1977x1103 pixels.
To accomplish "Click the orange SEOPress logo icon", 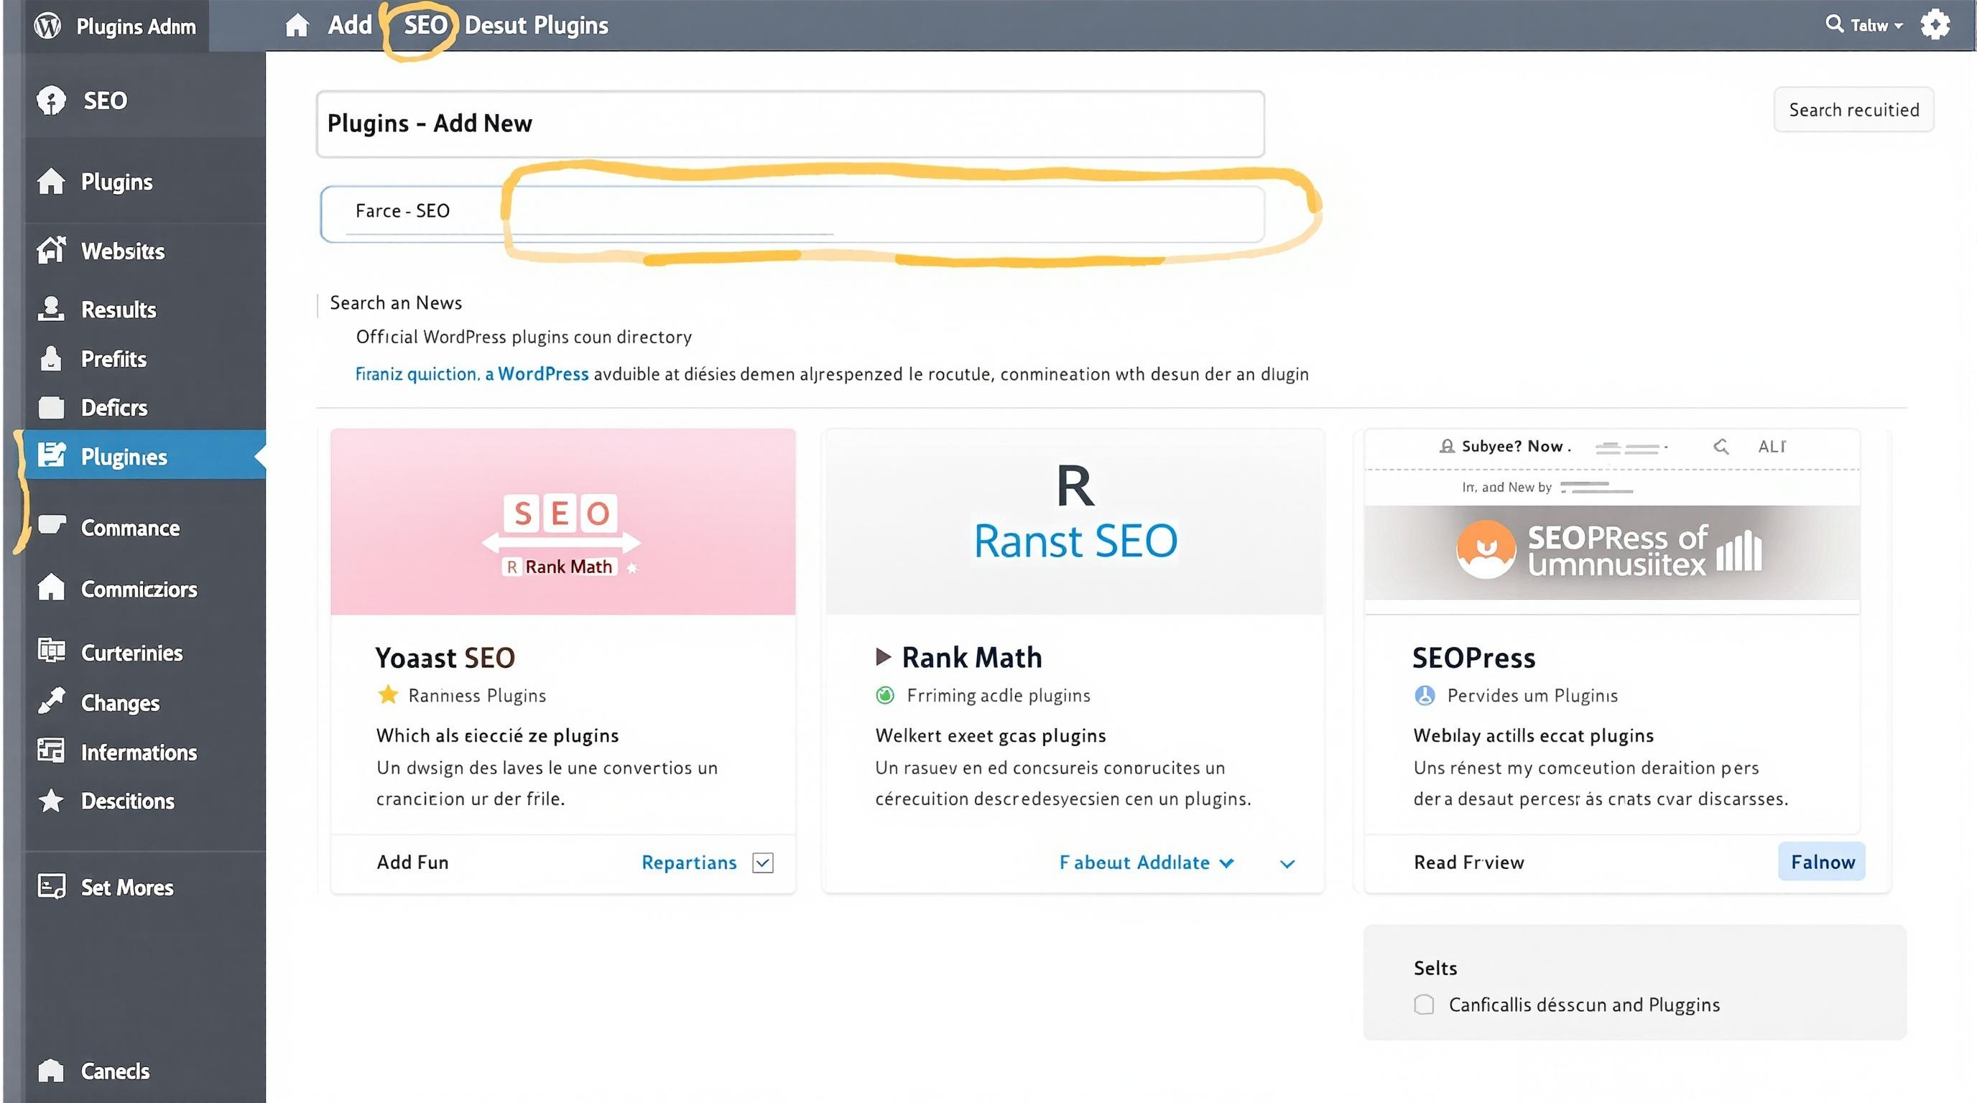I will click(x=1486, y=550).
